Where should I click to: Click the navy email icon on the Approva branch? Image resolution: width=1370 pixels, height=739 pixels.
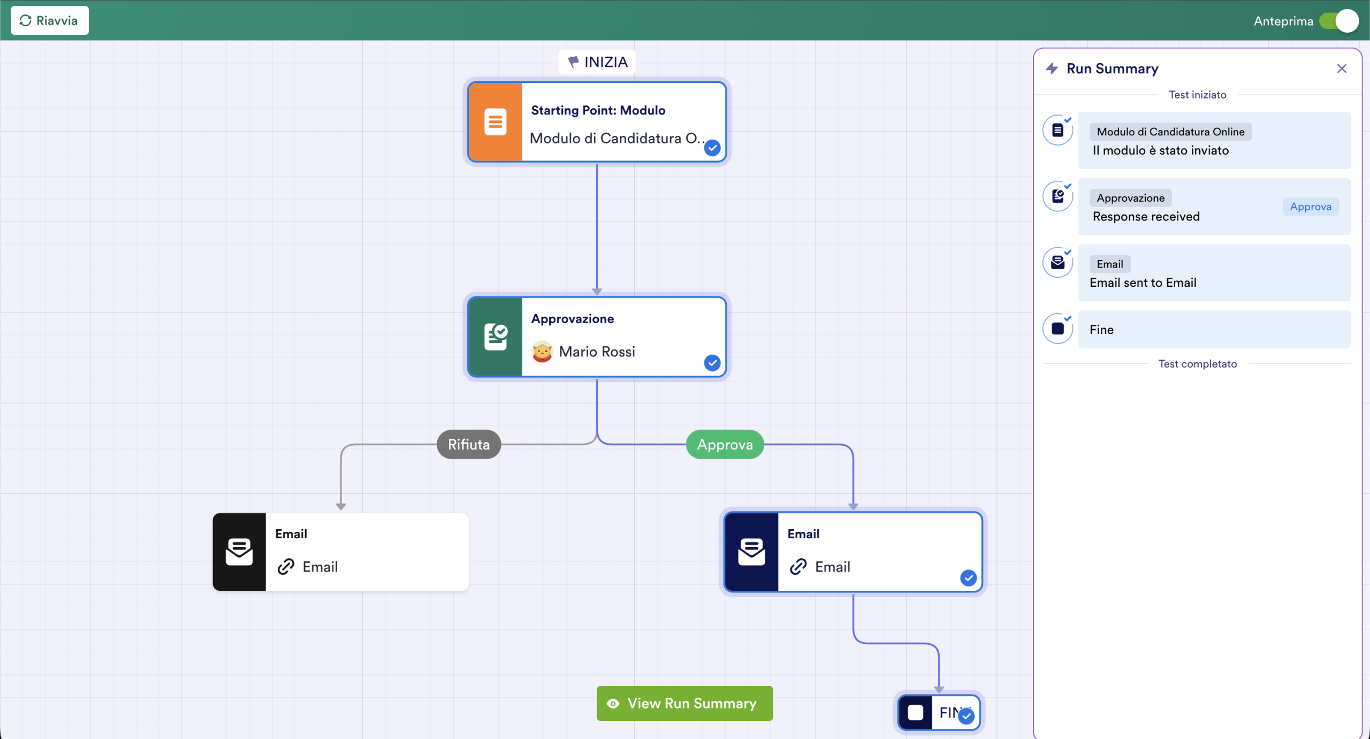point(751,552)
